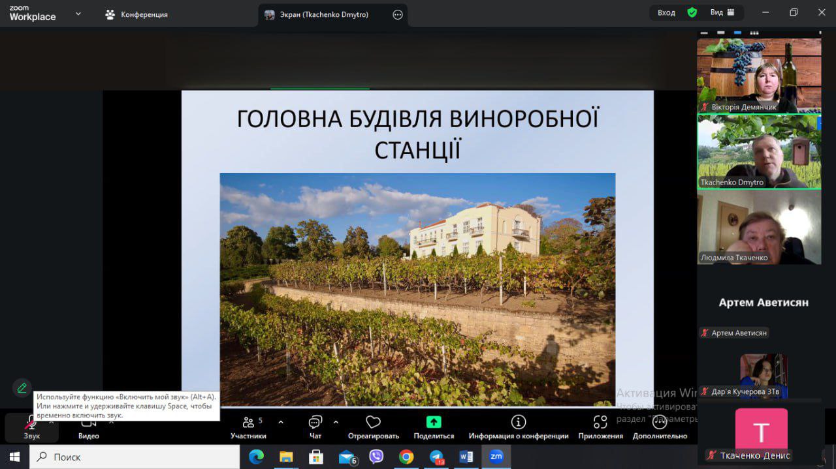Click the green pencil annotate icon
Screen dimensions: 836x469
[22, 388]
